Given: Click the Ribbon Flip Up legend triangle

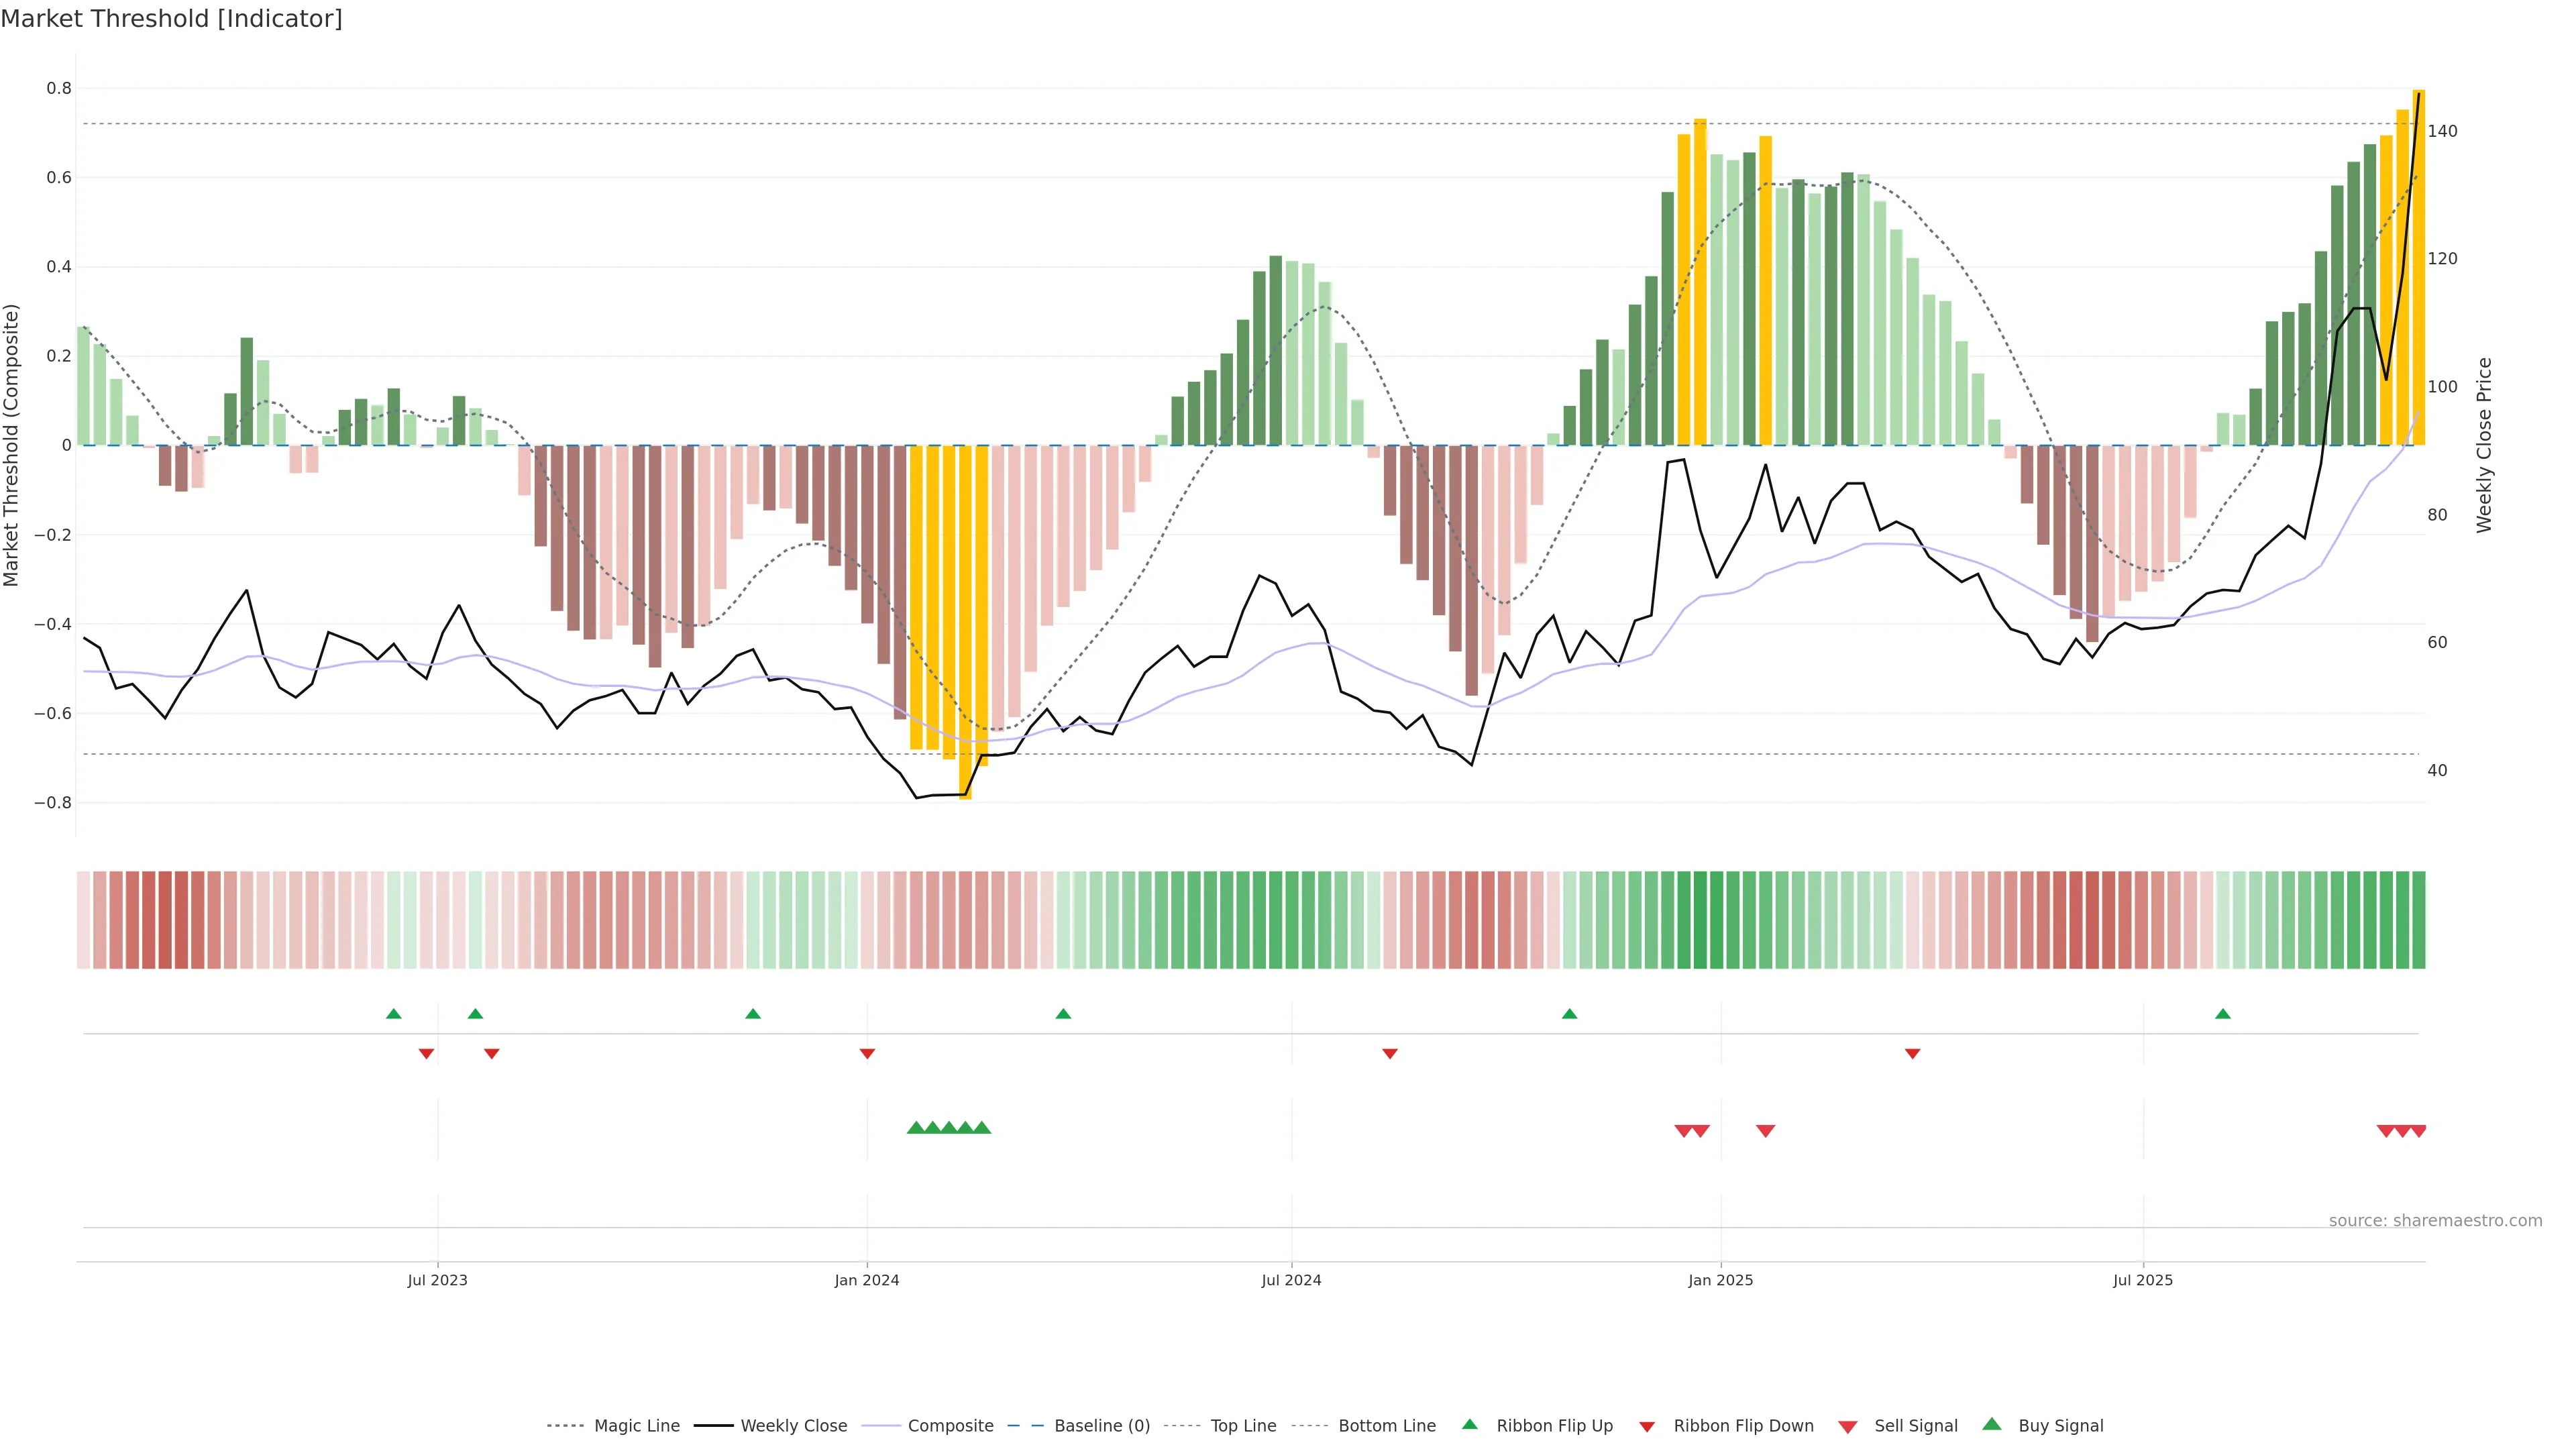Looking at the screenshot, I should coord(1469,1424).
